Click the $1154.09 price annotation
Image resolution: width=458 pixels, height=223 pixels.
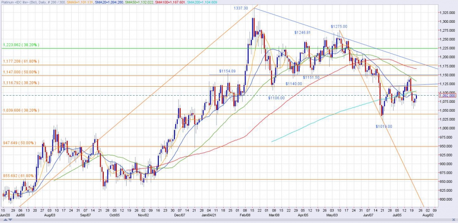[227, 71]
